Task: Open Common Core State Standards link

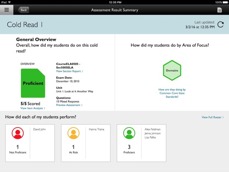Action: pos(172,93)
